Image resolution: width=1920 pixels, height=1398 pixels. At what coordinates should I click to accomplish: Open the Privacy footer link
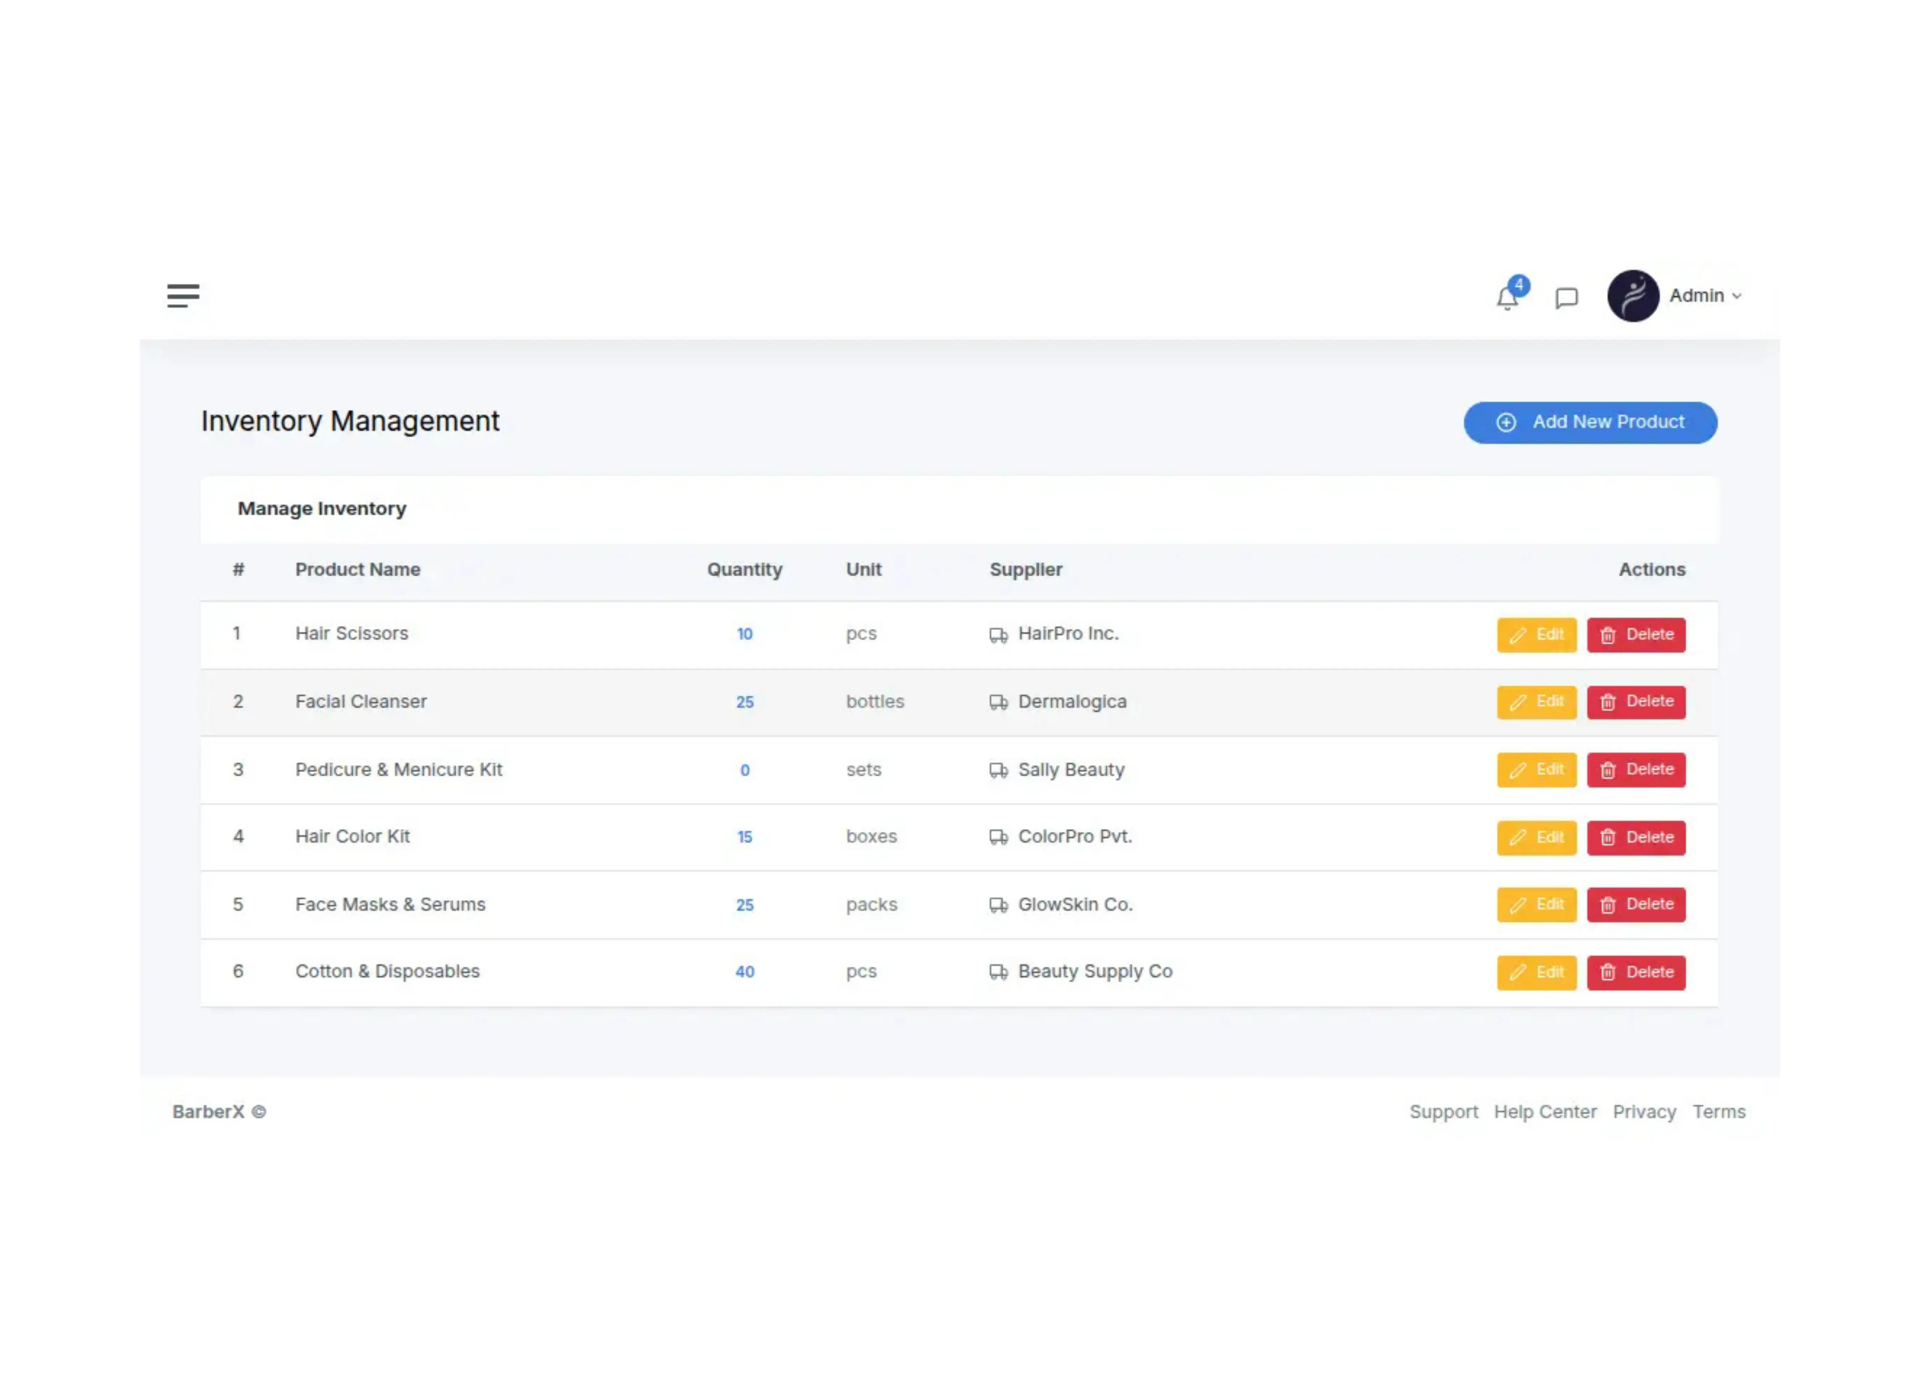click(1644, 1112)
